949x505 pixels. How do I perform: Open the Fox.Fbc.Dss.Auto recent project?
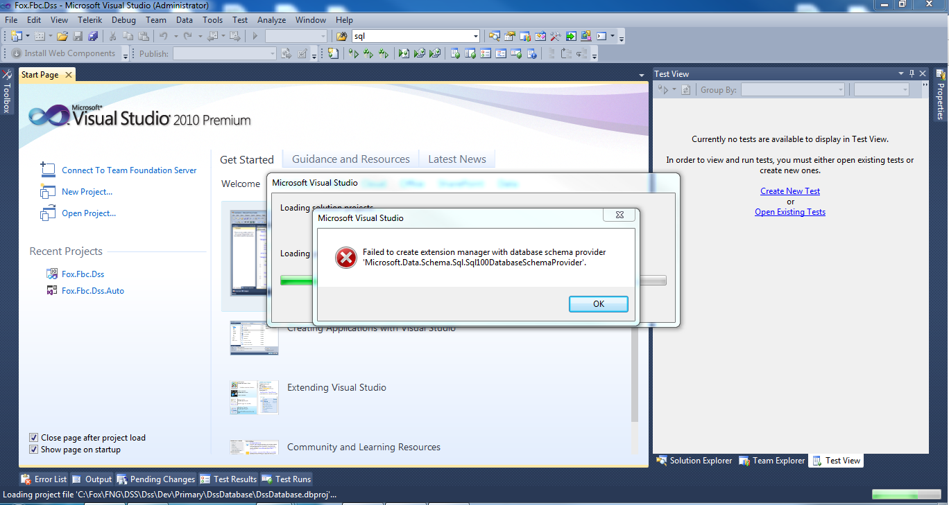point(92,291)
